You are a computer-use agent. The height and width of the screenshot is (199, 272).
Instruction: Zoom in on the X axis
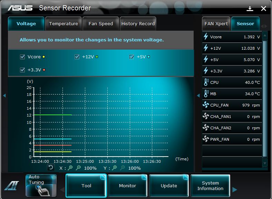pyautogui.click(x=70, y=168)
